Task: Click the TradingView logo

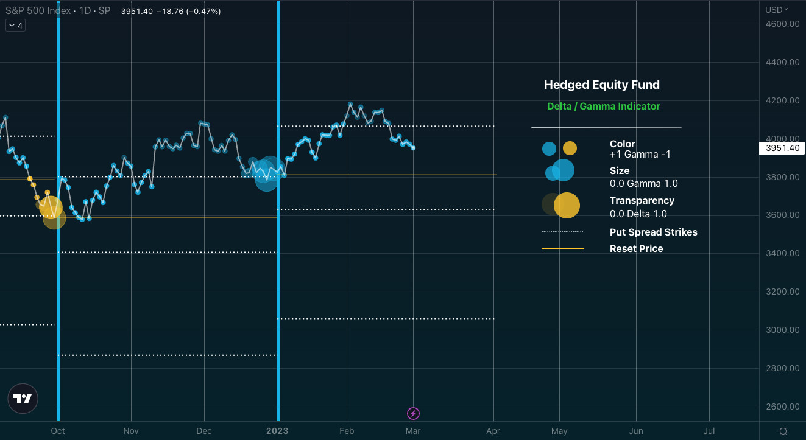Action: 23,399
